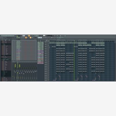Switch Browser to Plugin database tab
116x116 pixels.
tap(9, 40)
